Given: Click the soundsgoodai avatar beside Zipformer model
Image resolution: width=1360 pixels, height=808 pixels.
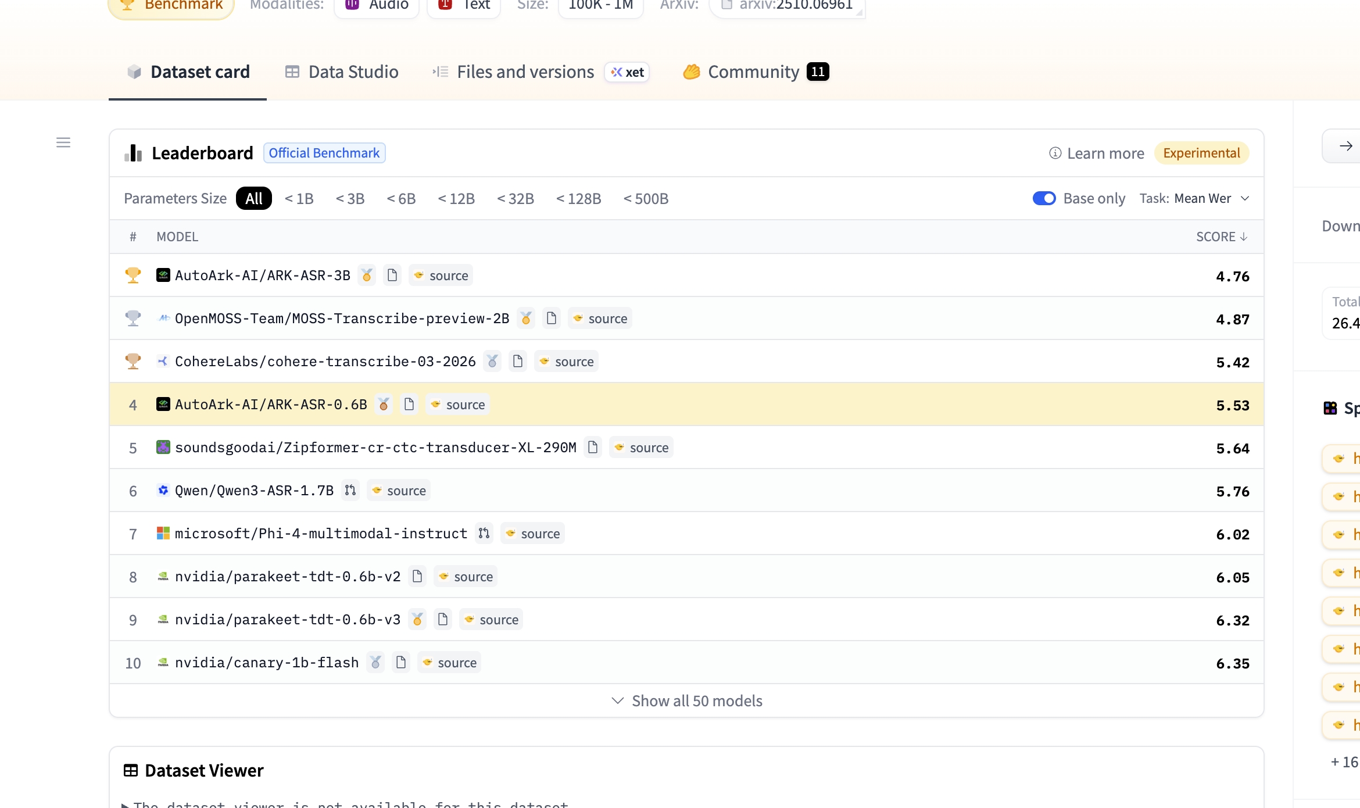Looking at the screenshot, I should pos(163,447).
